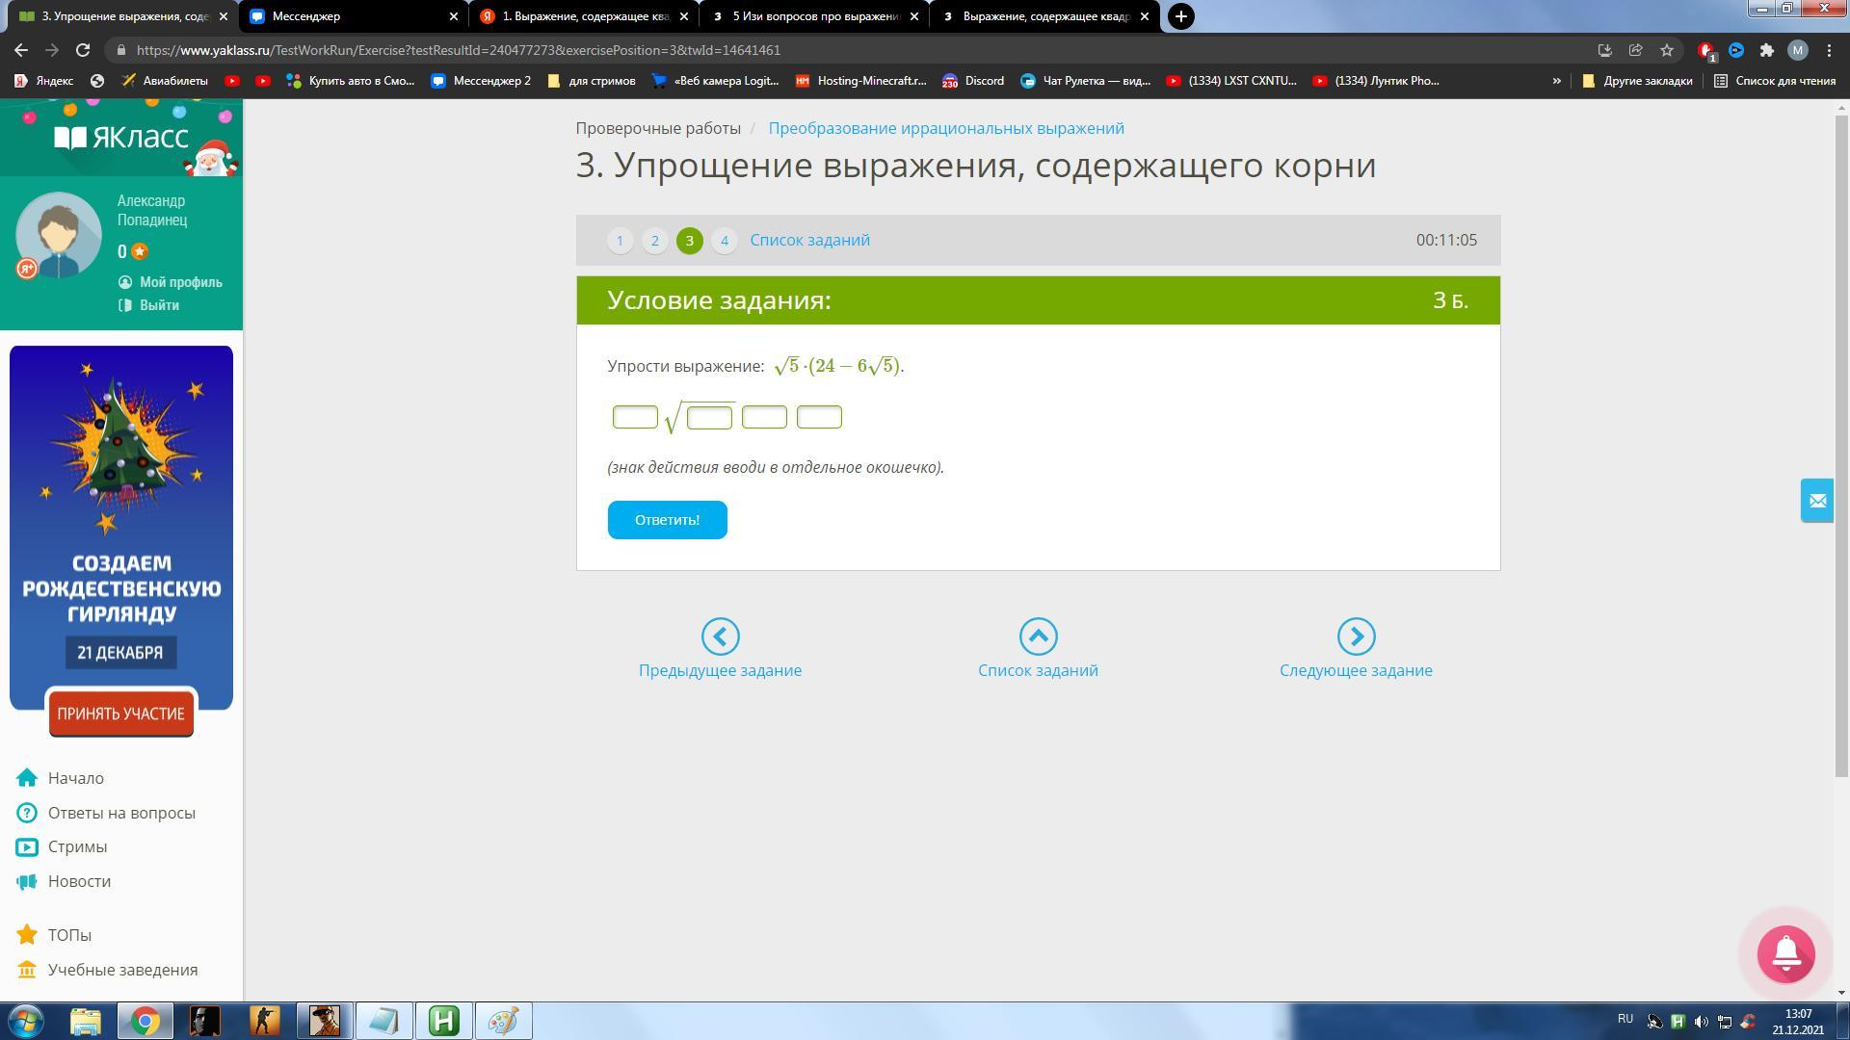Click the ПРИНЯТЬ УЧАСТИЕ button

pos(120,714)
